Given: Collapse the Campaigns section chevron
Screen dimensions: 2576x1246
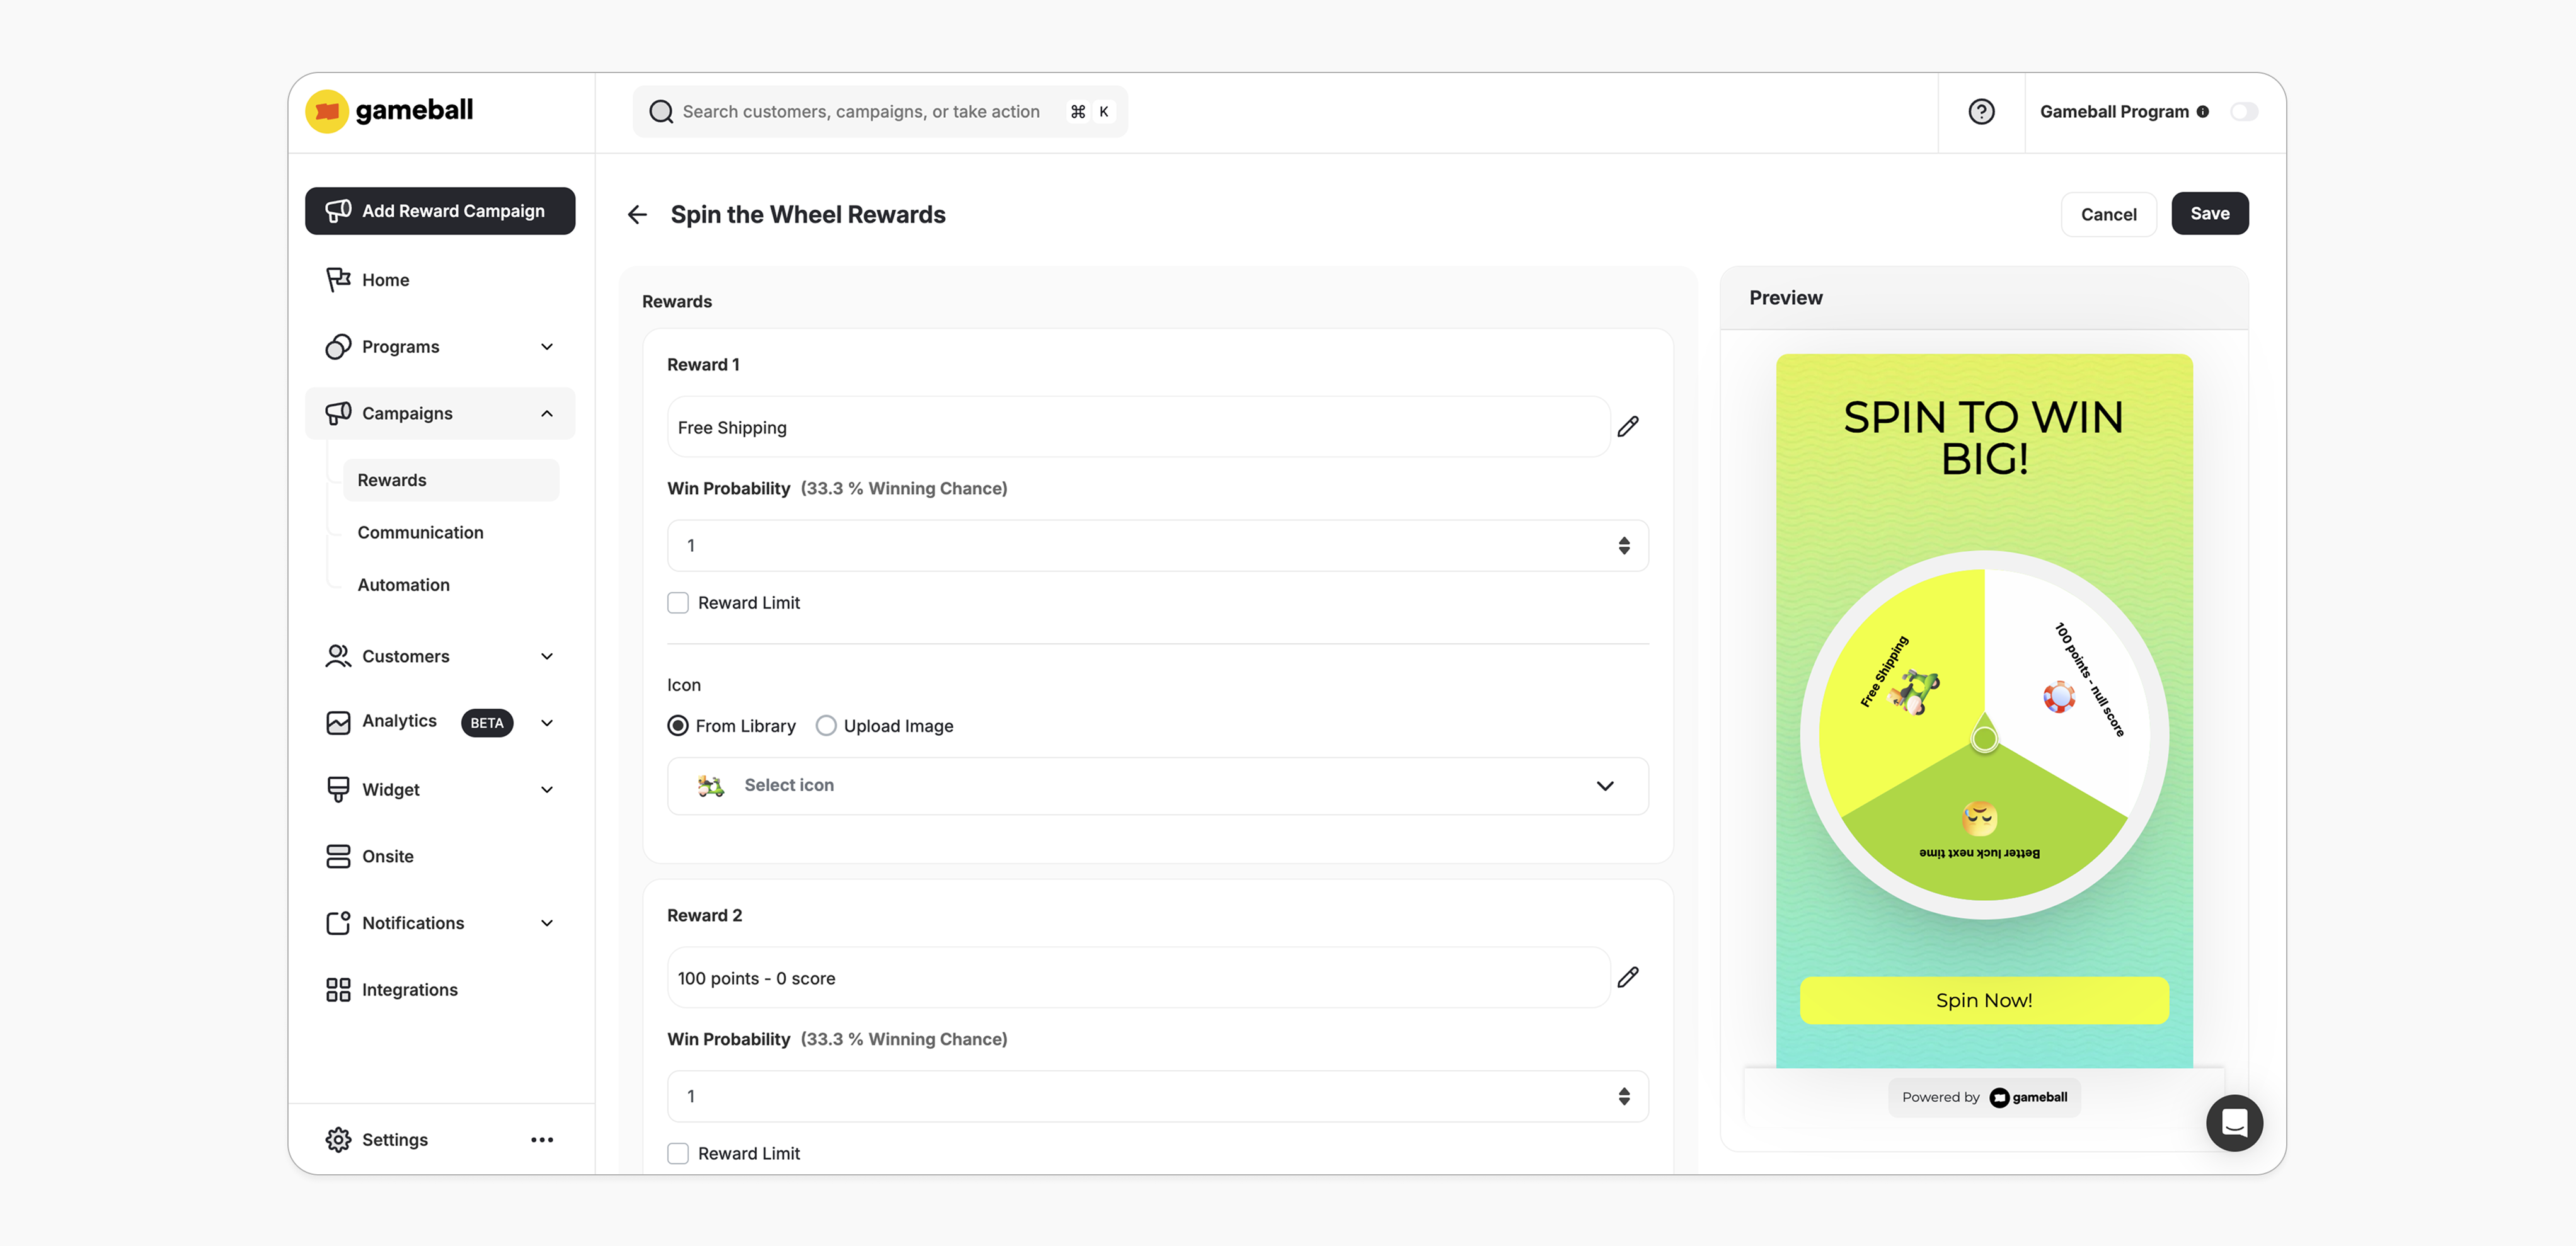Looking at the screenshot, I should 546,413.
